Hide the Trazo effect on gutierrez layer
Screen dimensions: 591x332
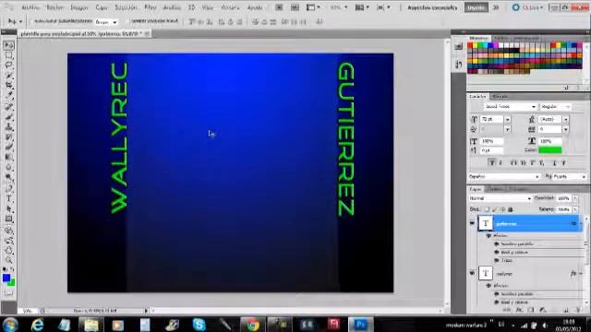pos(497,260)
